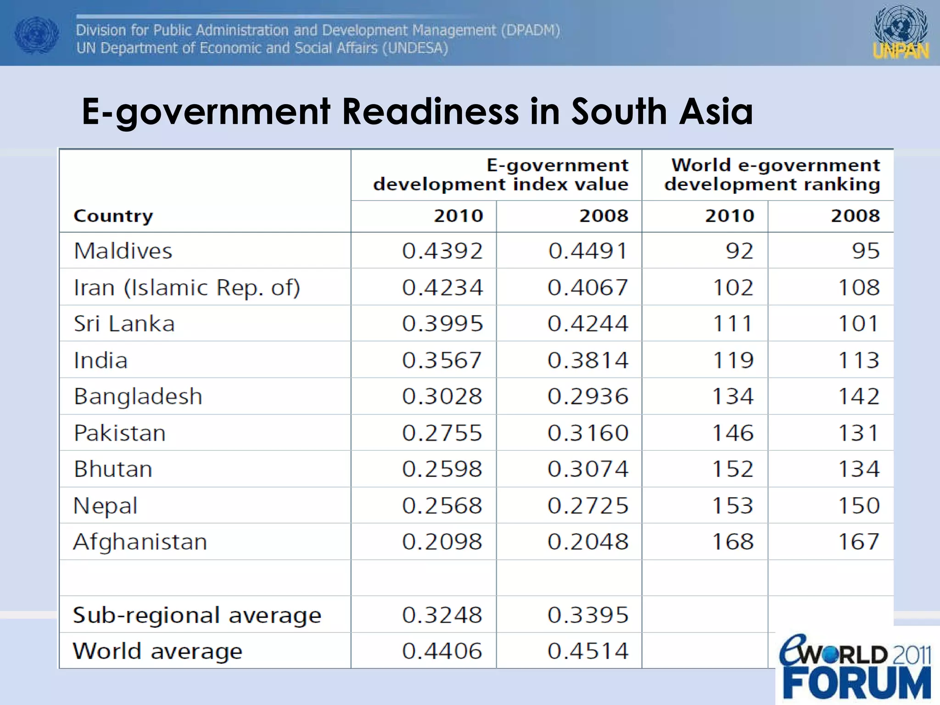Select sub-regional average 2008 value 0.3395
The width and height of the screenshot is (940, 705).
(588, 615)
